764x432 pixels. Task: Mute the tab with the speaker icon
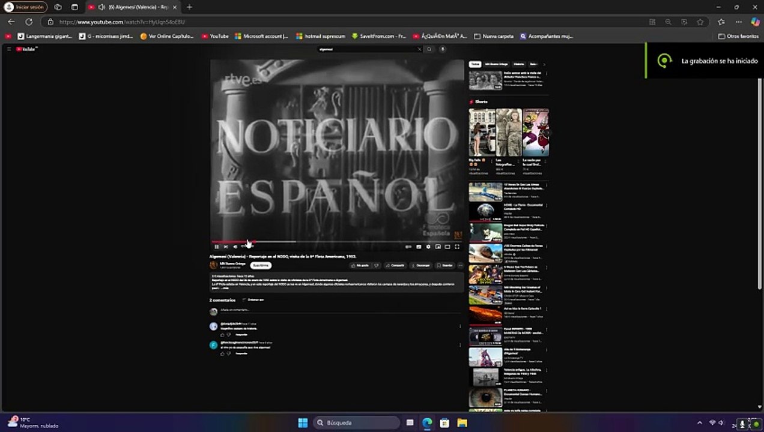click(102, 7)
